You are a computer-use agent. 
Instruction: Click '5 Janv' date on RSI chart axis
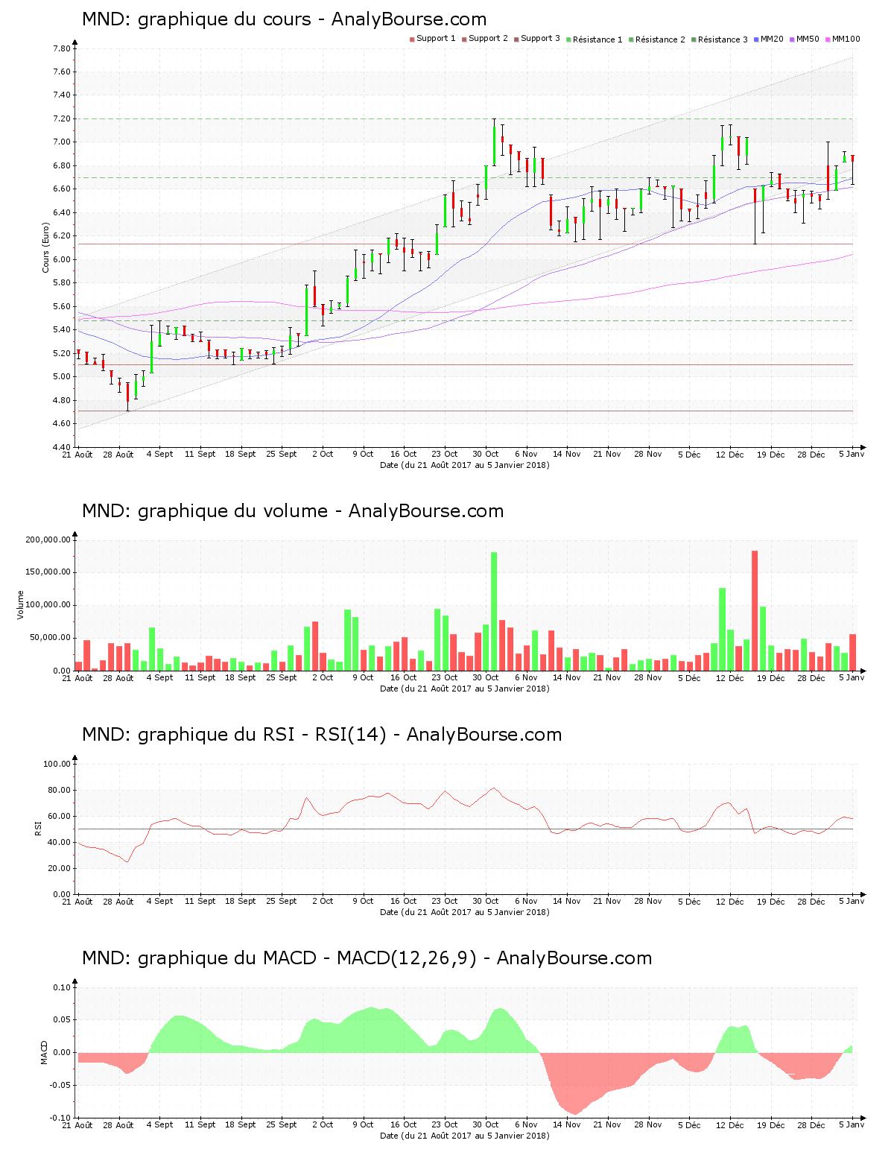click(852, 901)
